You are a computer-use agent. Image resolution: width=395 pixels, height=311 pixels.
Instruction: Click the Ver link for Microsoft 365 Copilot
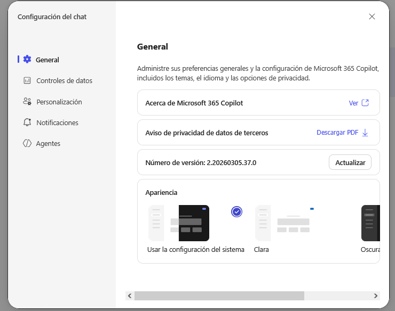pyautogui.click(x=353, y=103)
